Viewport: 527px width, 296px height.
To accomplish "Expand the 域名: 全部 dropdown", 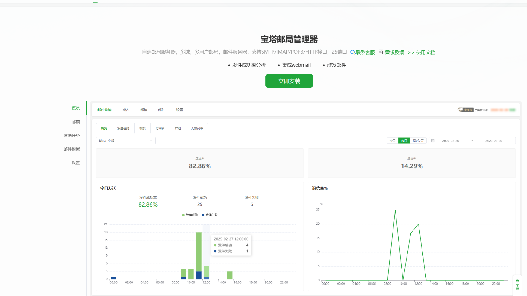I will 126,141.
